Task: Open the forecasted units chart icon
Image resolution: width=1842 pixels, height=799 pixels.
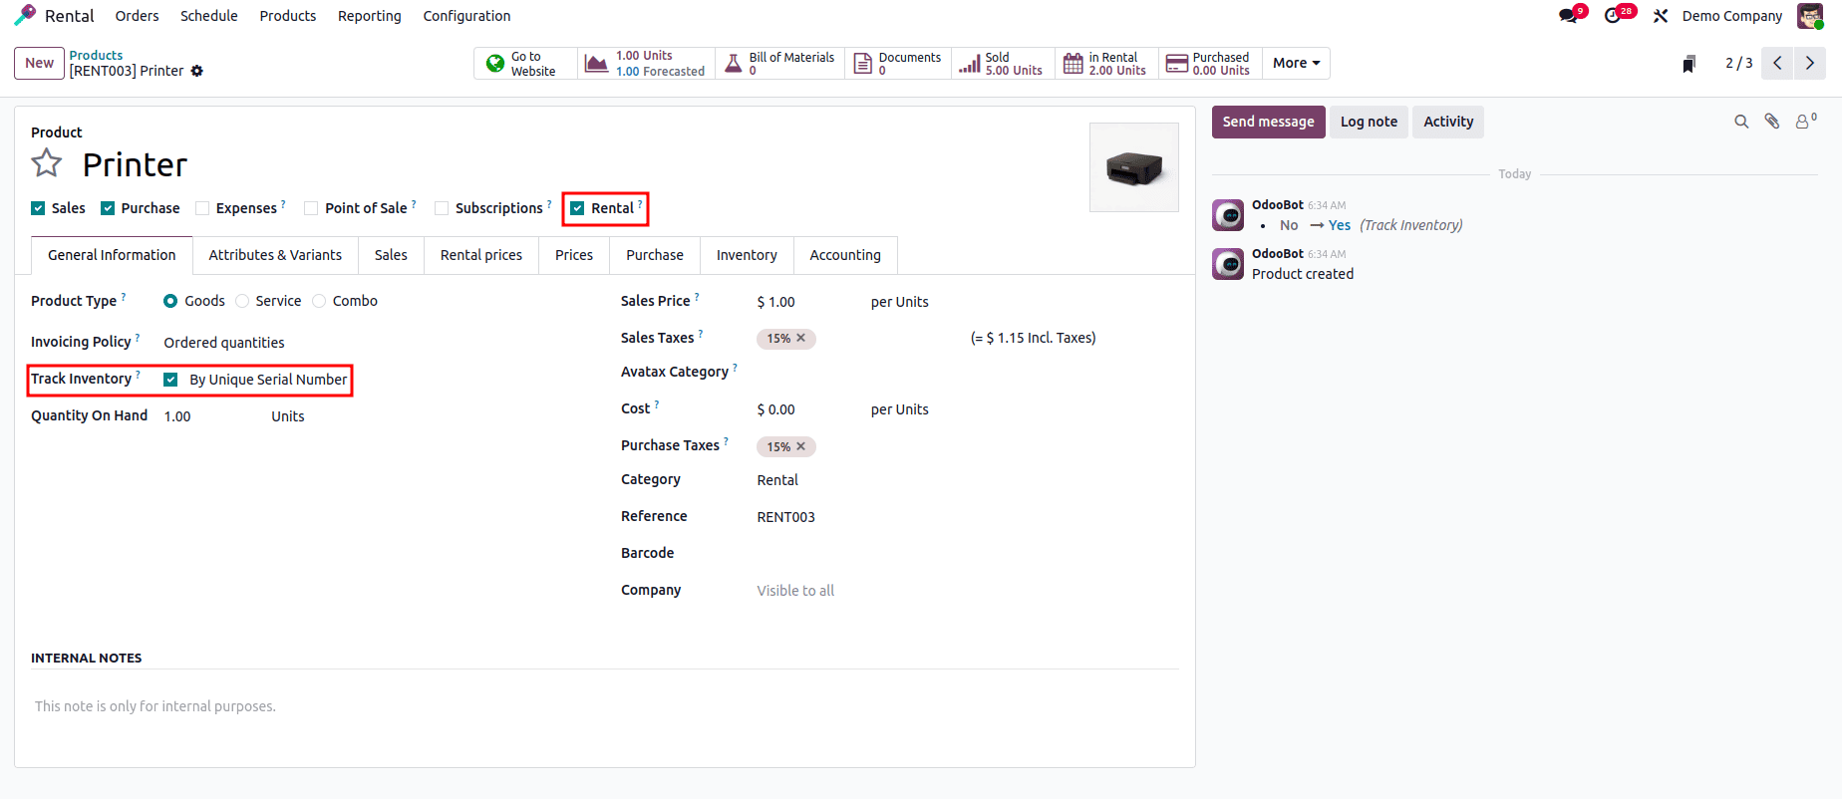Action: pyautogui.click(x=596, y=64)
